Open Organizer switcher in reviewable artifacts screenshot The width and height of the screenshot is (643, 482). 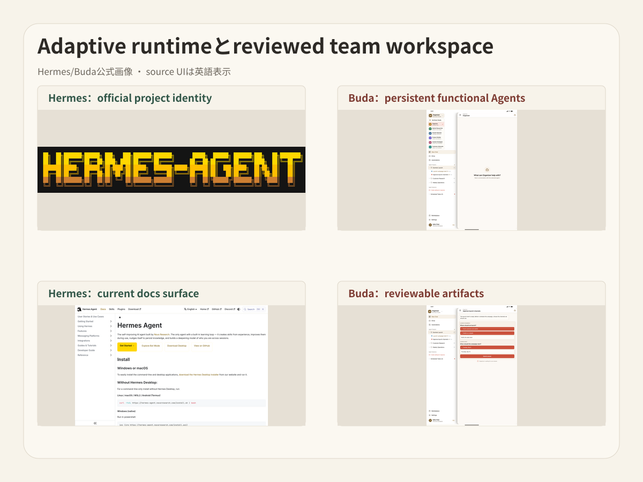[x=436, y=311]
